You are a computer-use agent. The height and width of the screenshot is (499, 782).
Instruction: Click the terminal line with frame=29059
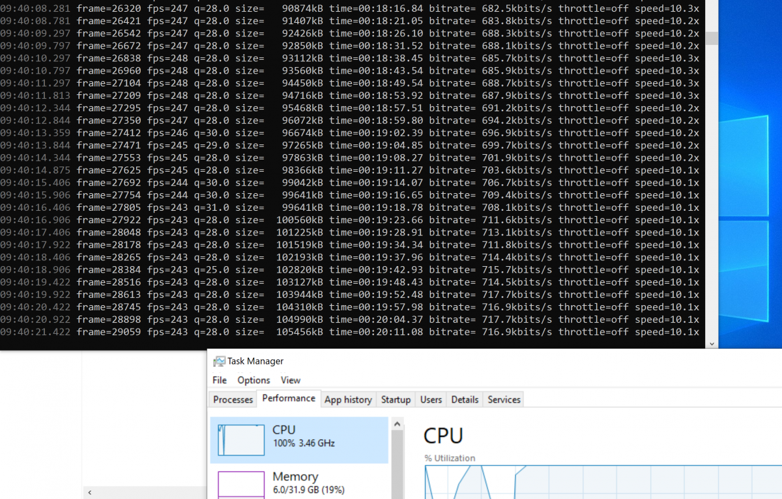pyautogui.click(x=349, y=332)
